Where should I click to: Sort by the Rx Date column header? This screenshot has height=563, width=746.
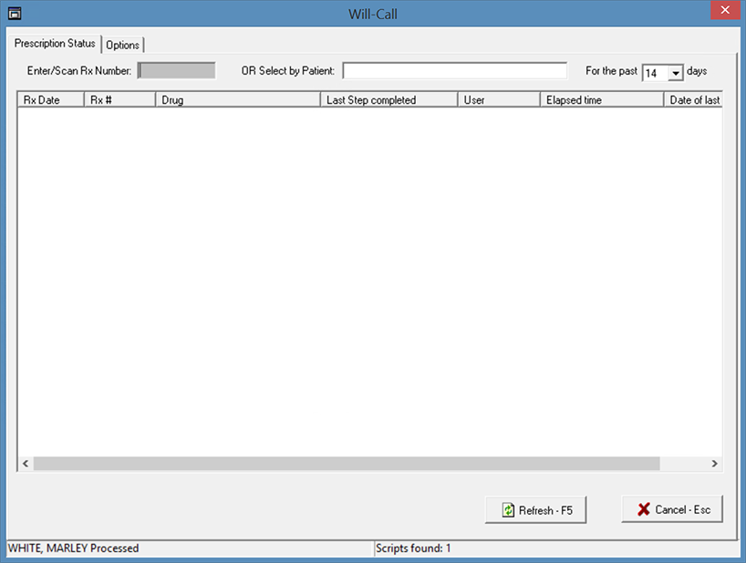pyautogui.click(x=50, y=100)
